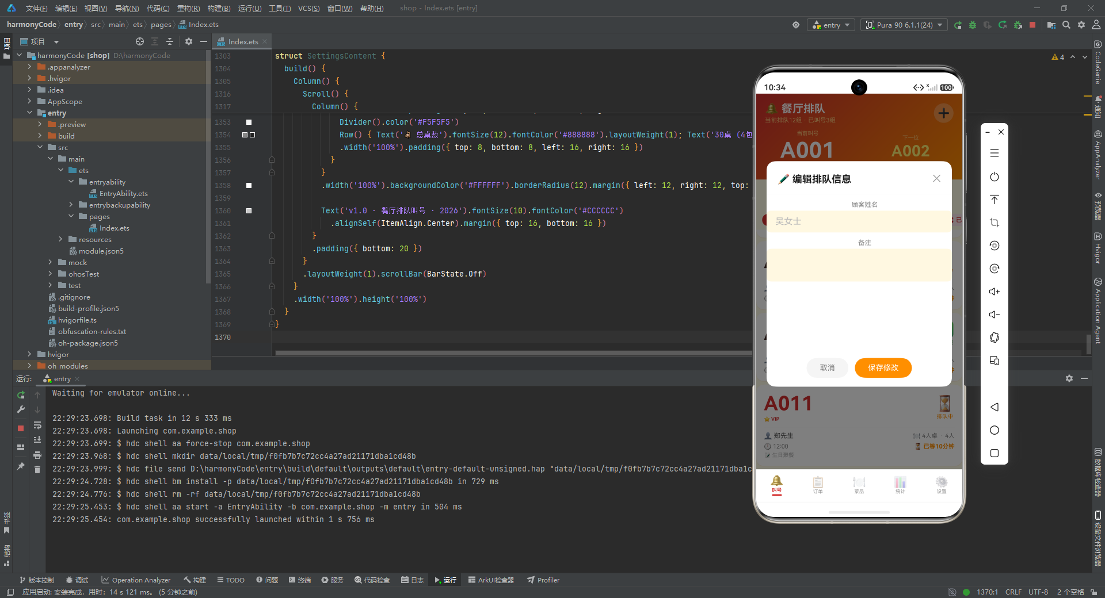The width and height of the screenshot is (1105, 598).
Task: Open the CodeGenie side panel
Action: 1098,62
